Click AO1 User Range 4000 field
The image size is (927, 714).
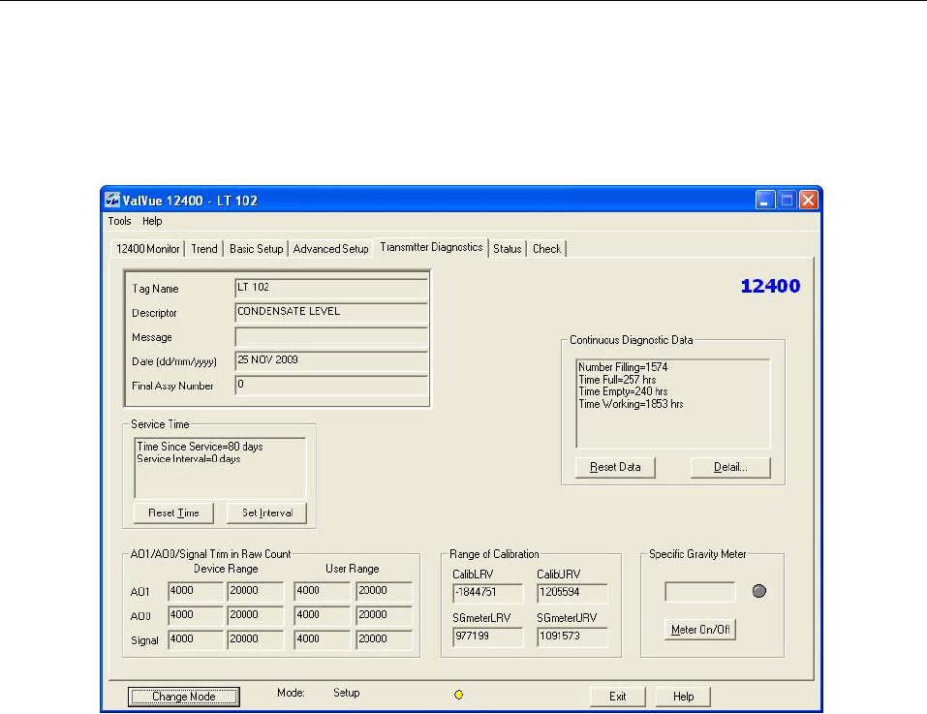tap(322, 591)
